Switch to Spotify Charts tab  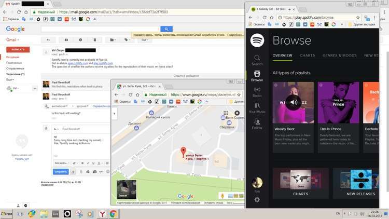click(x=307, y=56)
